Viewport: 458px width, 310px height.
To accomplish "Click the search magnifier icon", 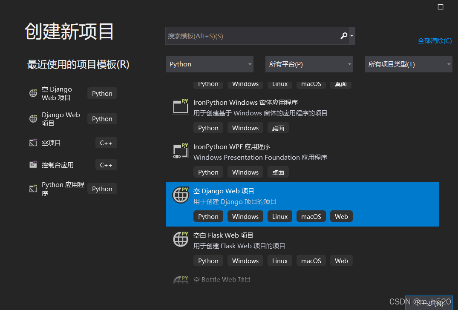I will 343,36.
